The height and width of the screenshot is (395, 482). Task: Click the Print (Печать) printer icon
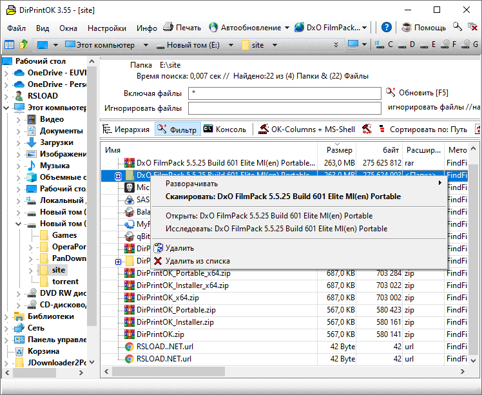(x=168, y=28)
